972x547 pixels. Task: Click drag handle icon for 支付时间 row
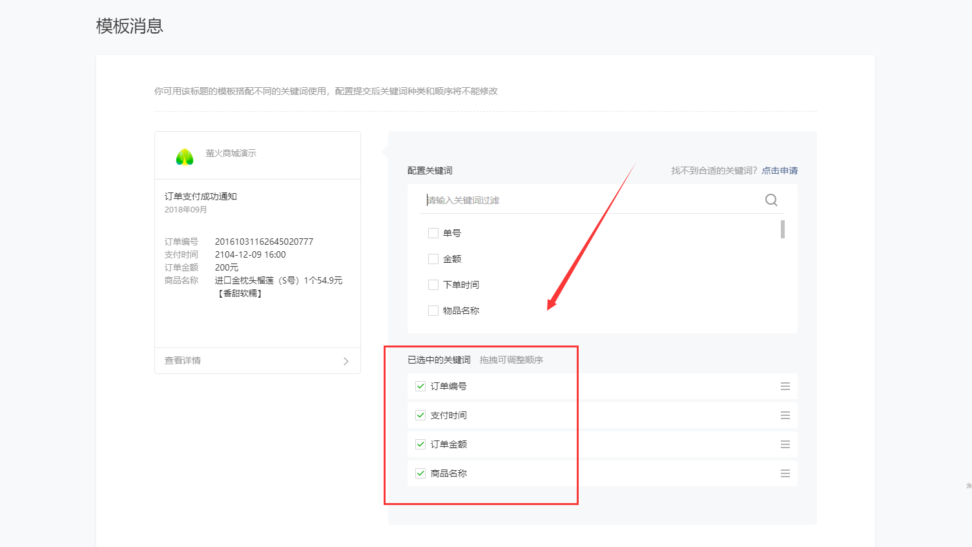click(x=785, y=415)
